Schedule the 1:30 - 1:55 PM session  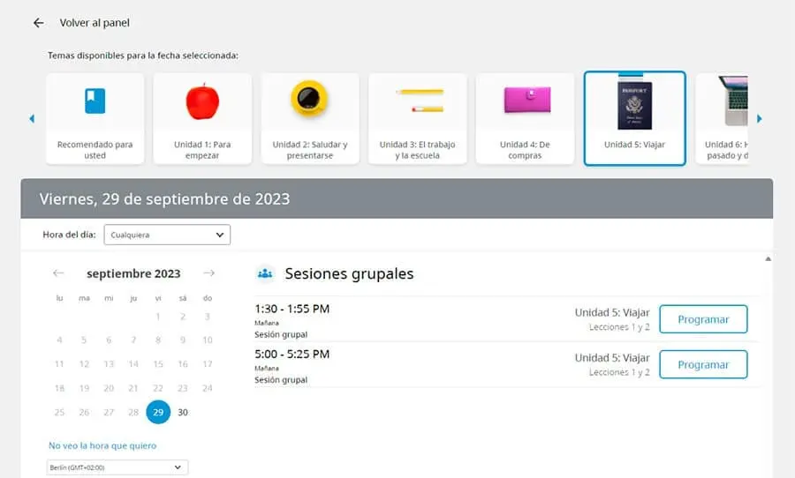coord(703,319)
